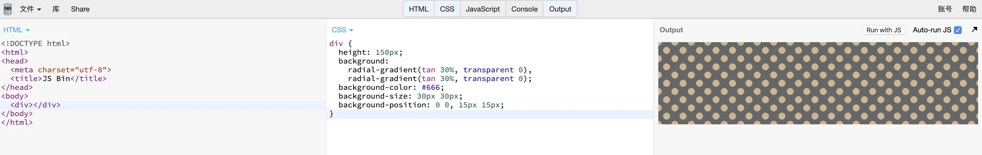Toggle the CSS panel tab
Screen dimensions: 982x155
(447, 9)
